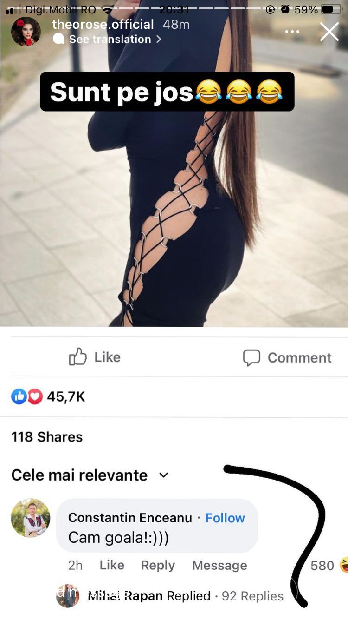Tap the thumbs-up Like icon
The height and width of the screenshot is (620, 348).
[77, 357]
